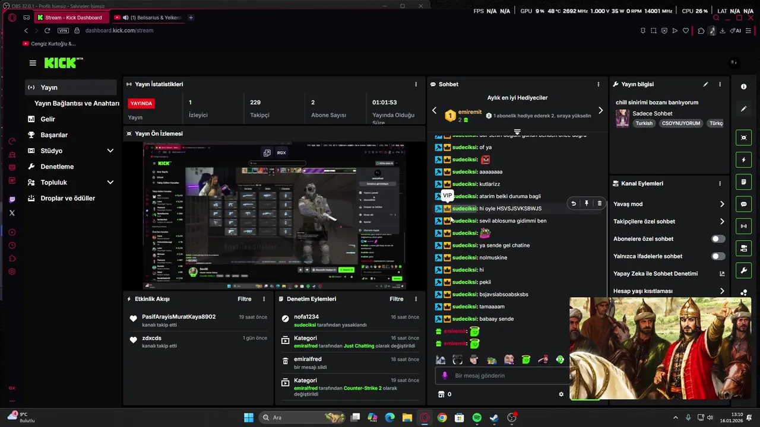Click the reply arrow icon on hovered message
This screenshot has height=427, width=760.
(574, 203)
